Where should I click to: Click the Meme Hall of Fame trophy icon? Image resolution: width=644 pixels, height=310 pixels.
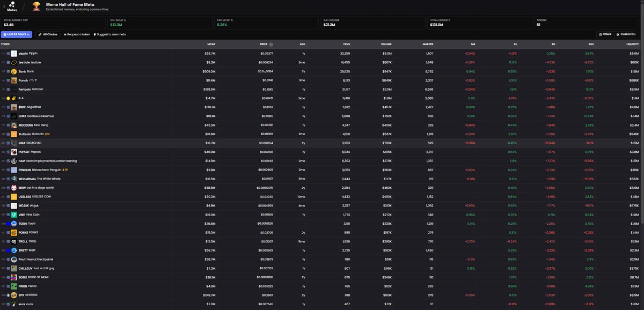click(36, 6)
